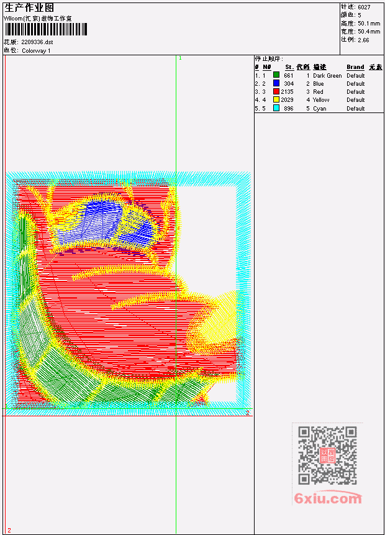Click the '元素' column header
Image resolution: width=385 pixels, height=535 pixels.
pyautogui.click(x=376, y=67)
